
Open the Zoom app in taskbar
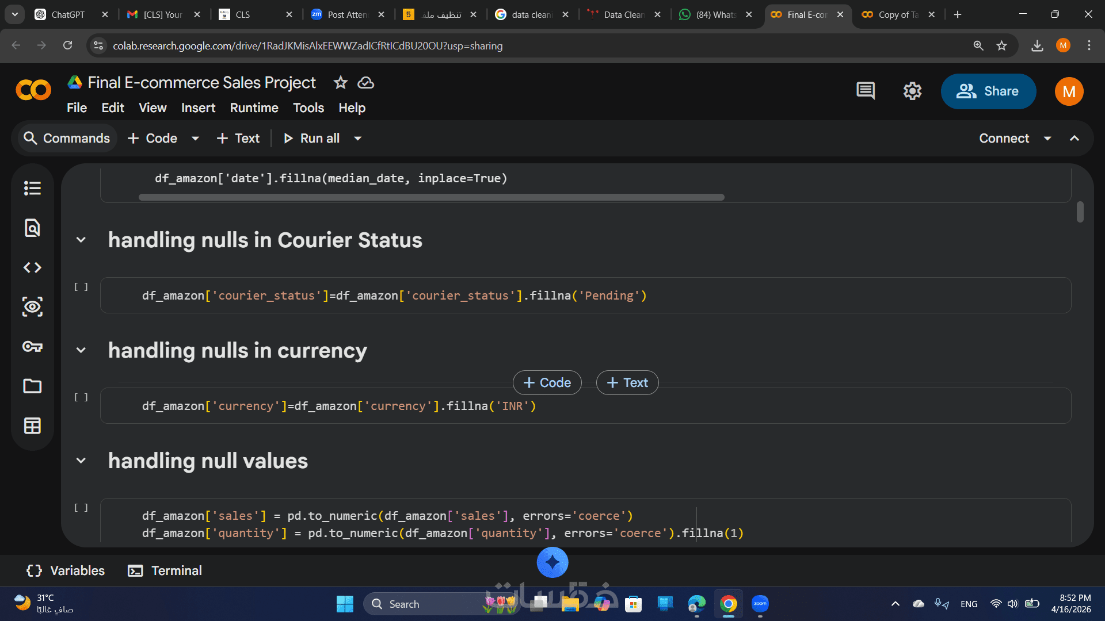[760, 604]
